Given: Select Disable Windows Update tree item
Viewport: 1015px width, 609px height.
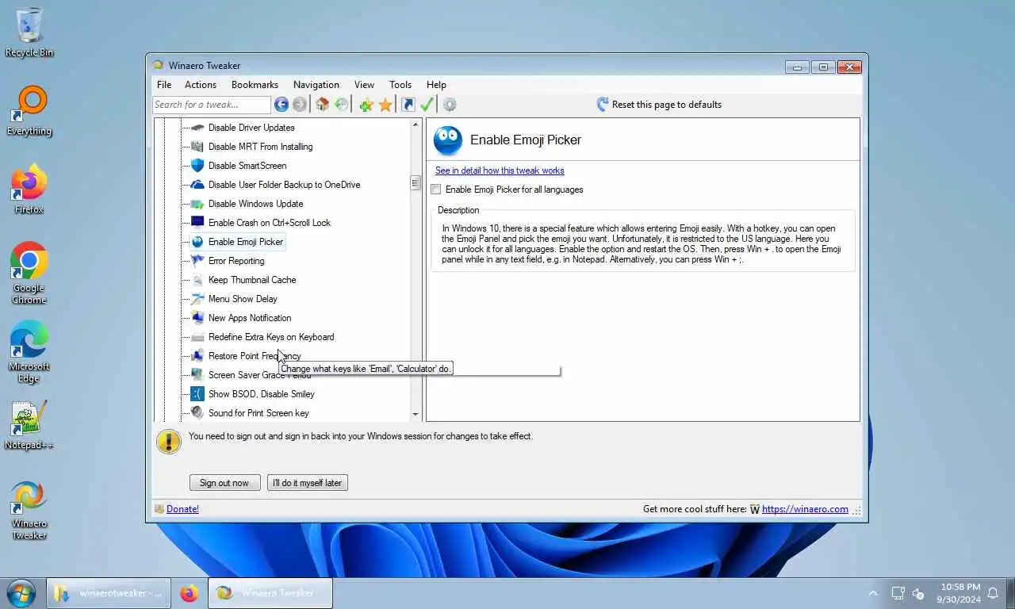Looking at the screenshot, I should click(255, 204).
